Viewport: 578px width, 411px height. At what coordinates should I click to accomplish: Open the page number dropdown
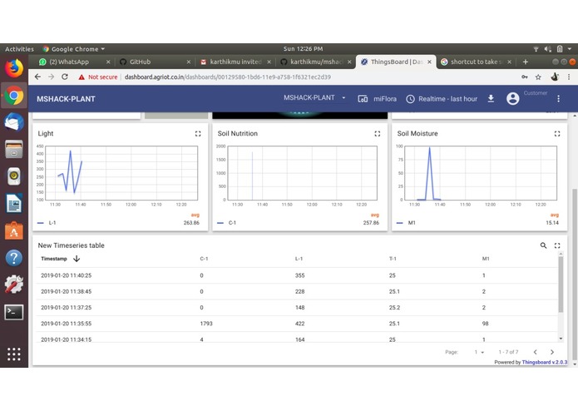(x=479, y=352)
